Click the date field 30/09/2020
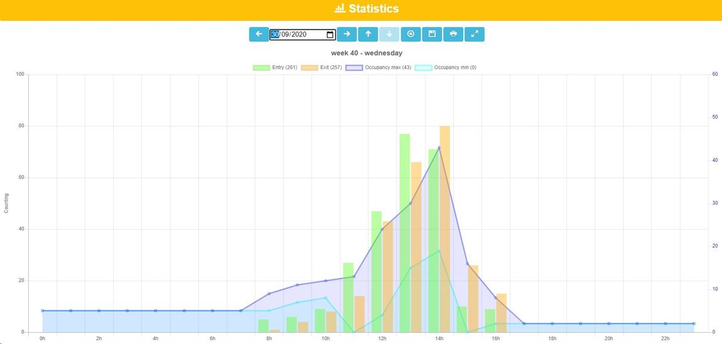 (303, 35)
